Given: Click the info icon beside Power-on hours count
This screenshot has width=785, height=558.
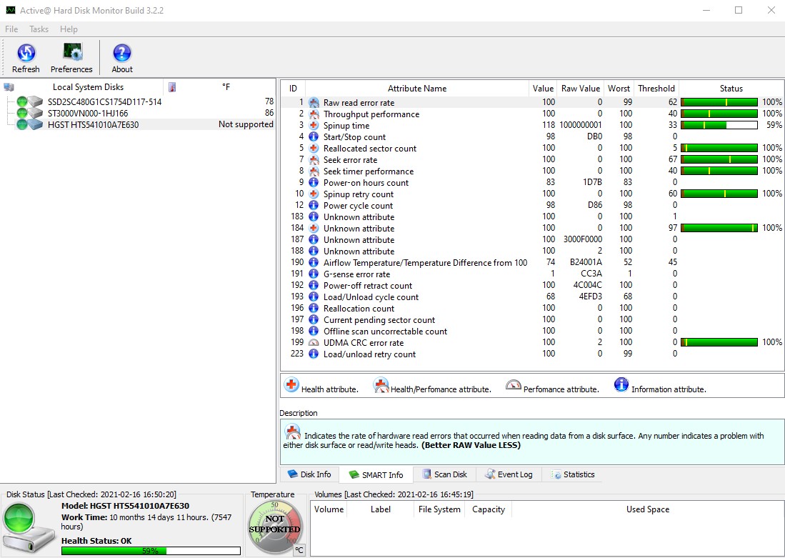Looking at the screenshot, I should click(x=313, y=183).
